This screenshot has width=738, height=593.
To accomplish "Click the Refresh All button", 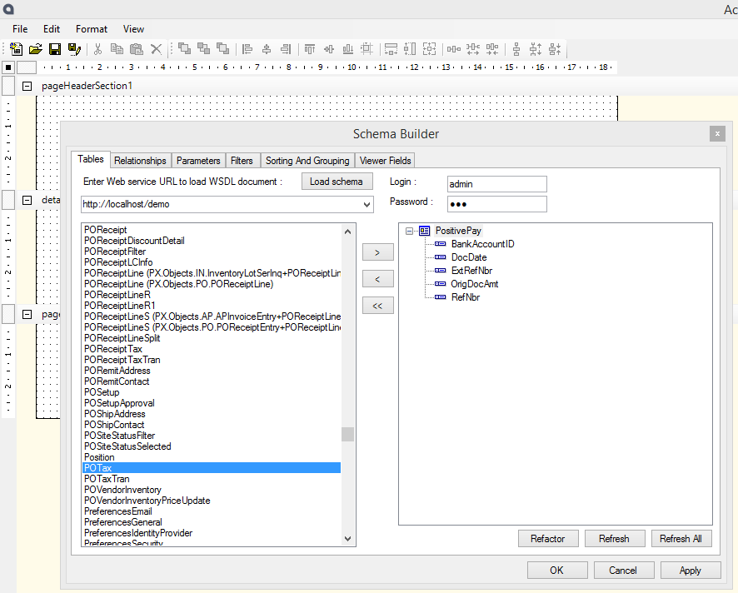I will pyautogui.click(x=681, y=539).
